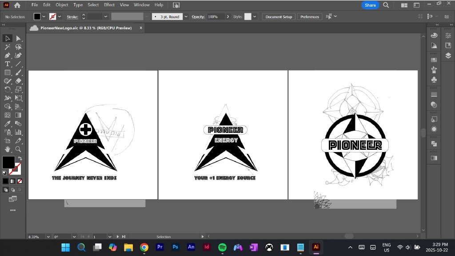
Task: Open the Brushes panel icon
Action: click(x=434, y=70)
